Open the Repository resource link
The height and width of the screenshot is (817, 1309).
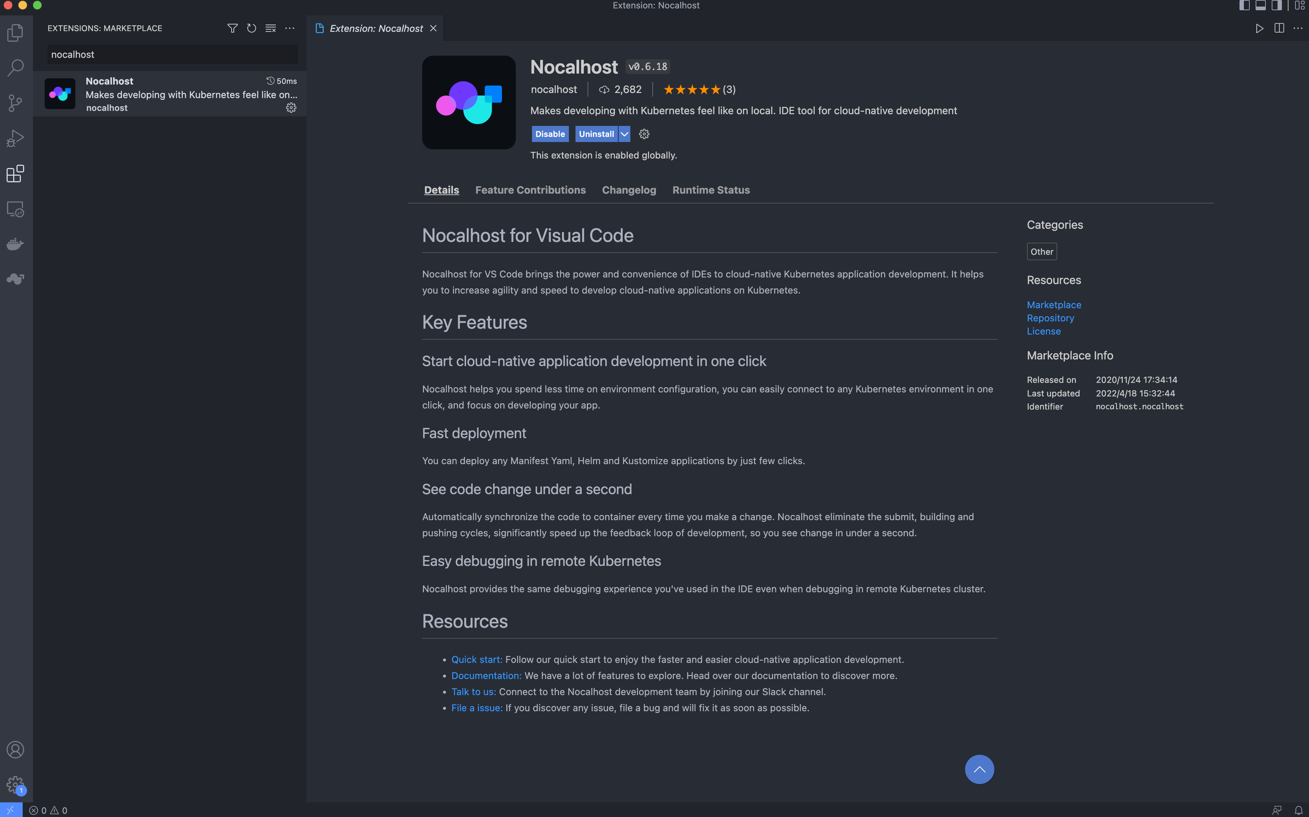pyautogui.click(x=1050, y=318)
